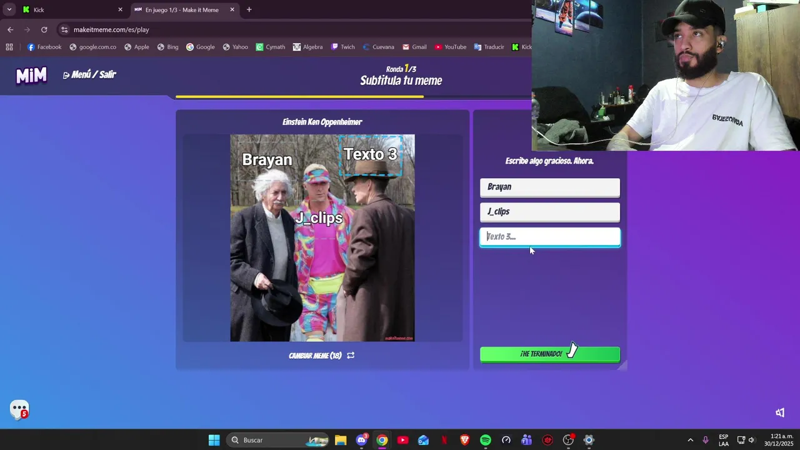Open Google Chrome taskbar icon

pyautogui.click(x=382, y=440)
